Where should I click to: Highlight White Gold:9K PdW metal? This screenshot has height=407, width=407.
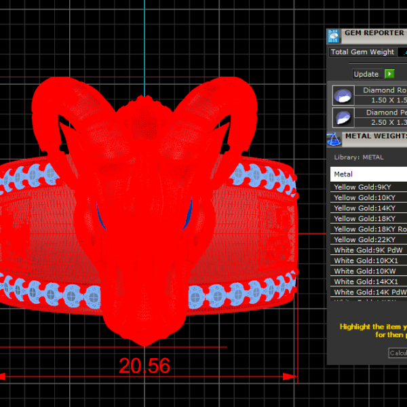368,250
